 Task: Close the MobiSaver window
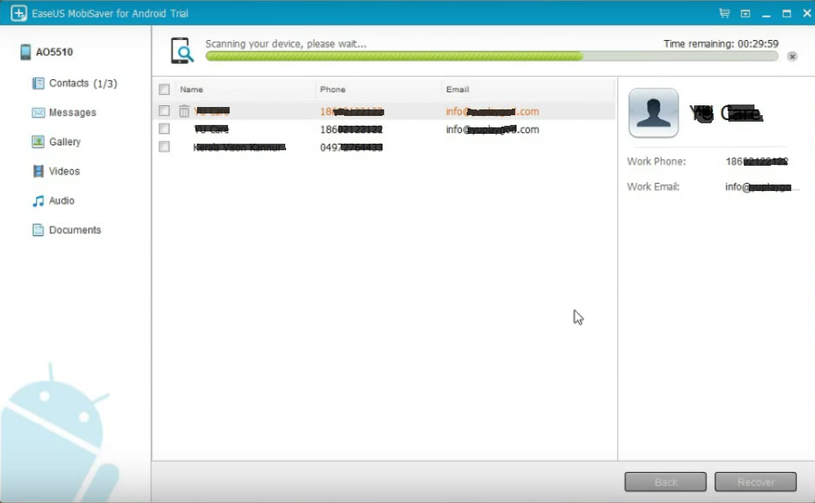(x=807, y=13)
